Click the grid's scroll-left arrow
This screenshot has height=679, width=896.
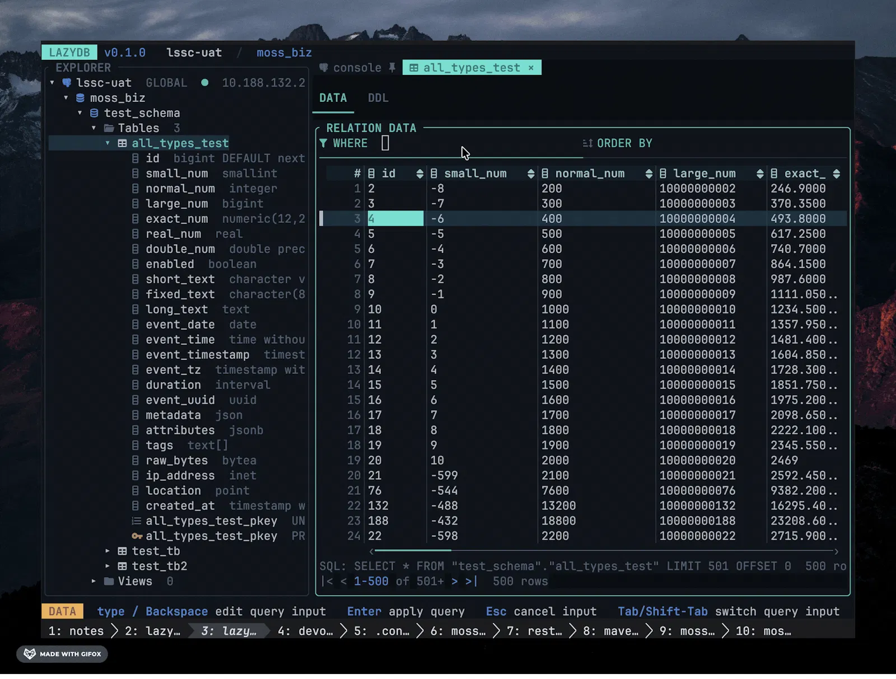coord(371,551)
